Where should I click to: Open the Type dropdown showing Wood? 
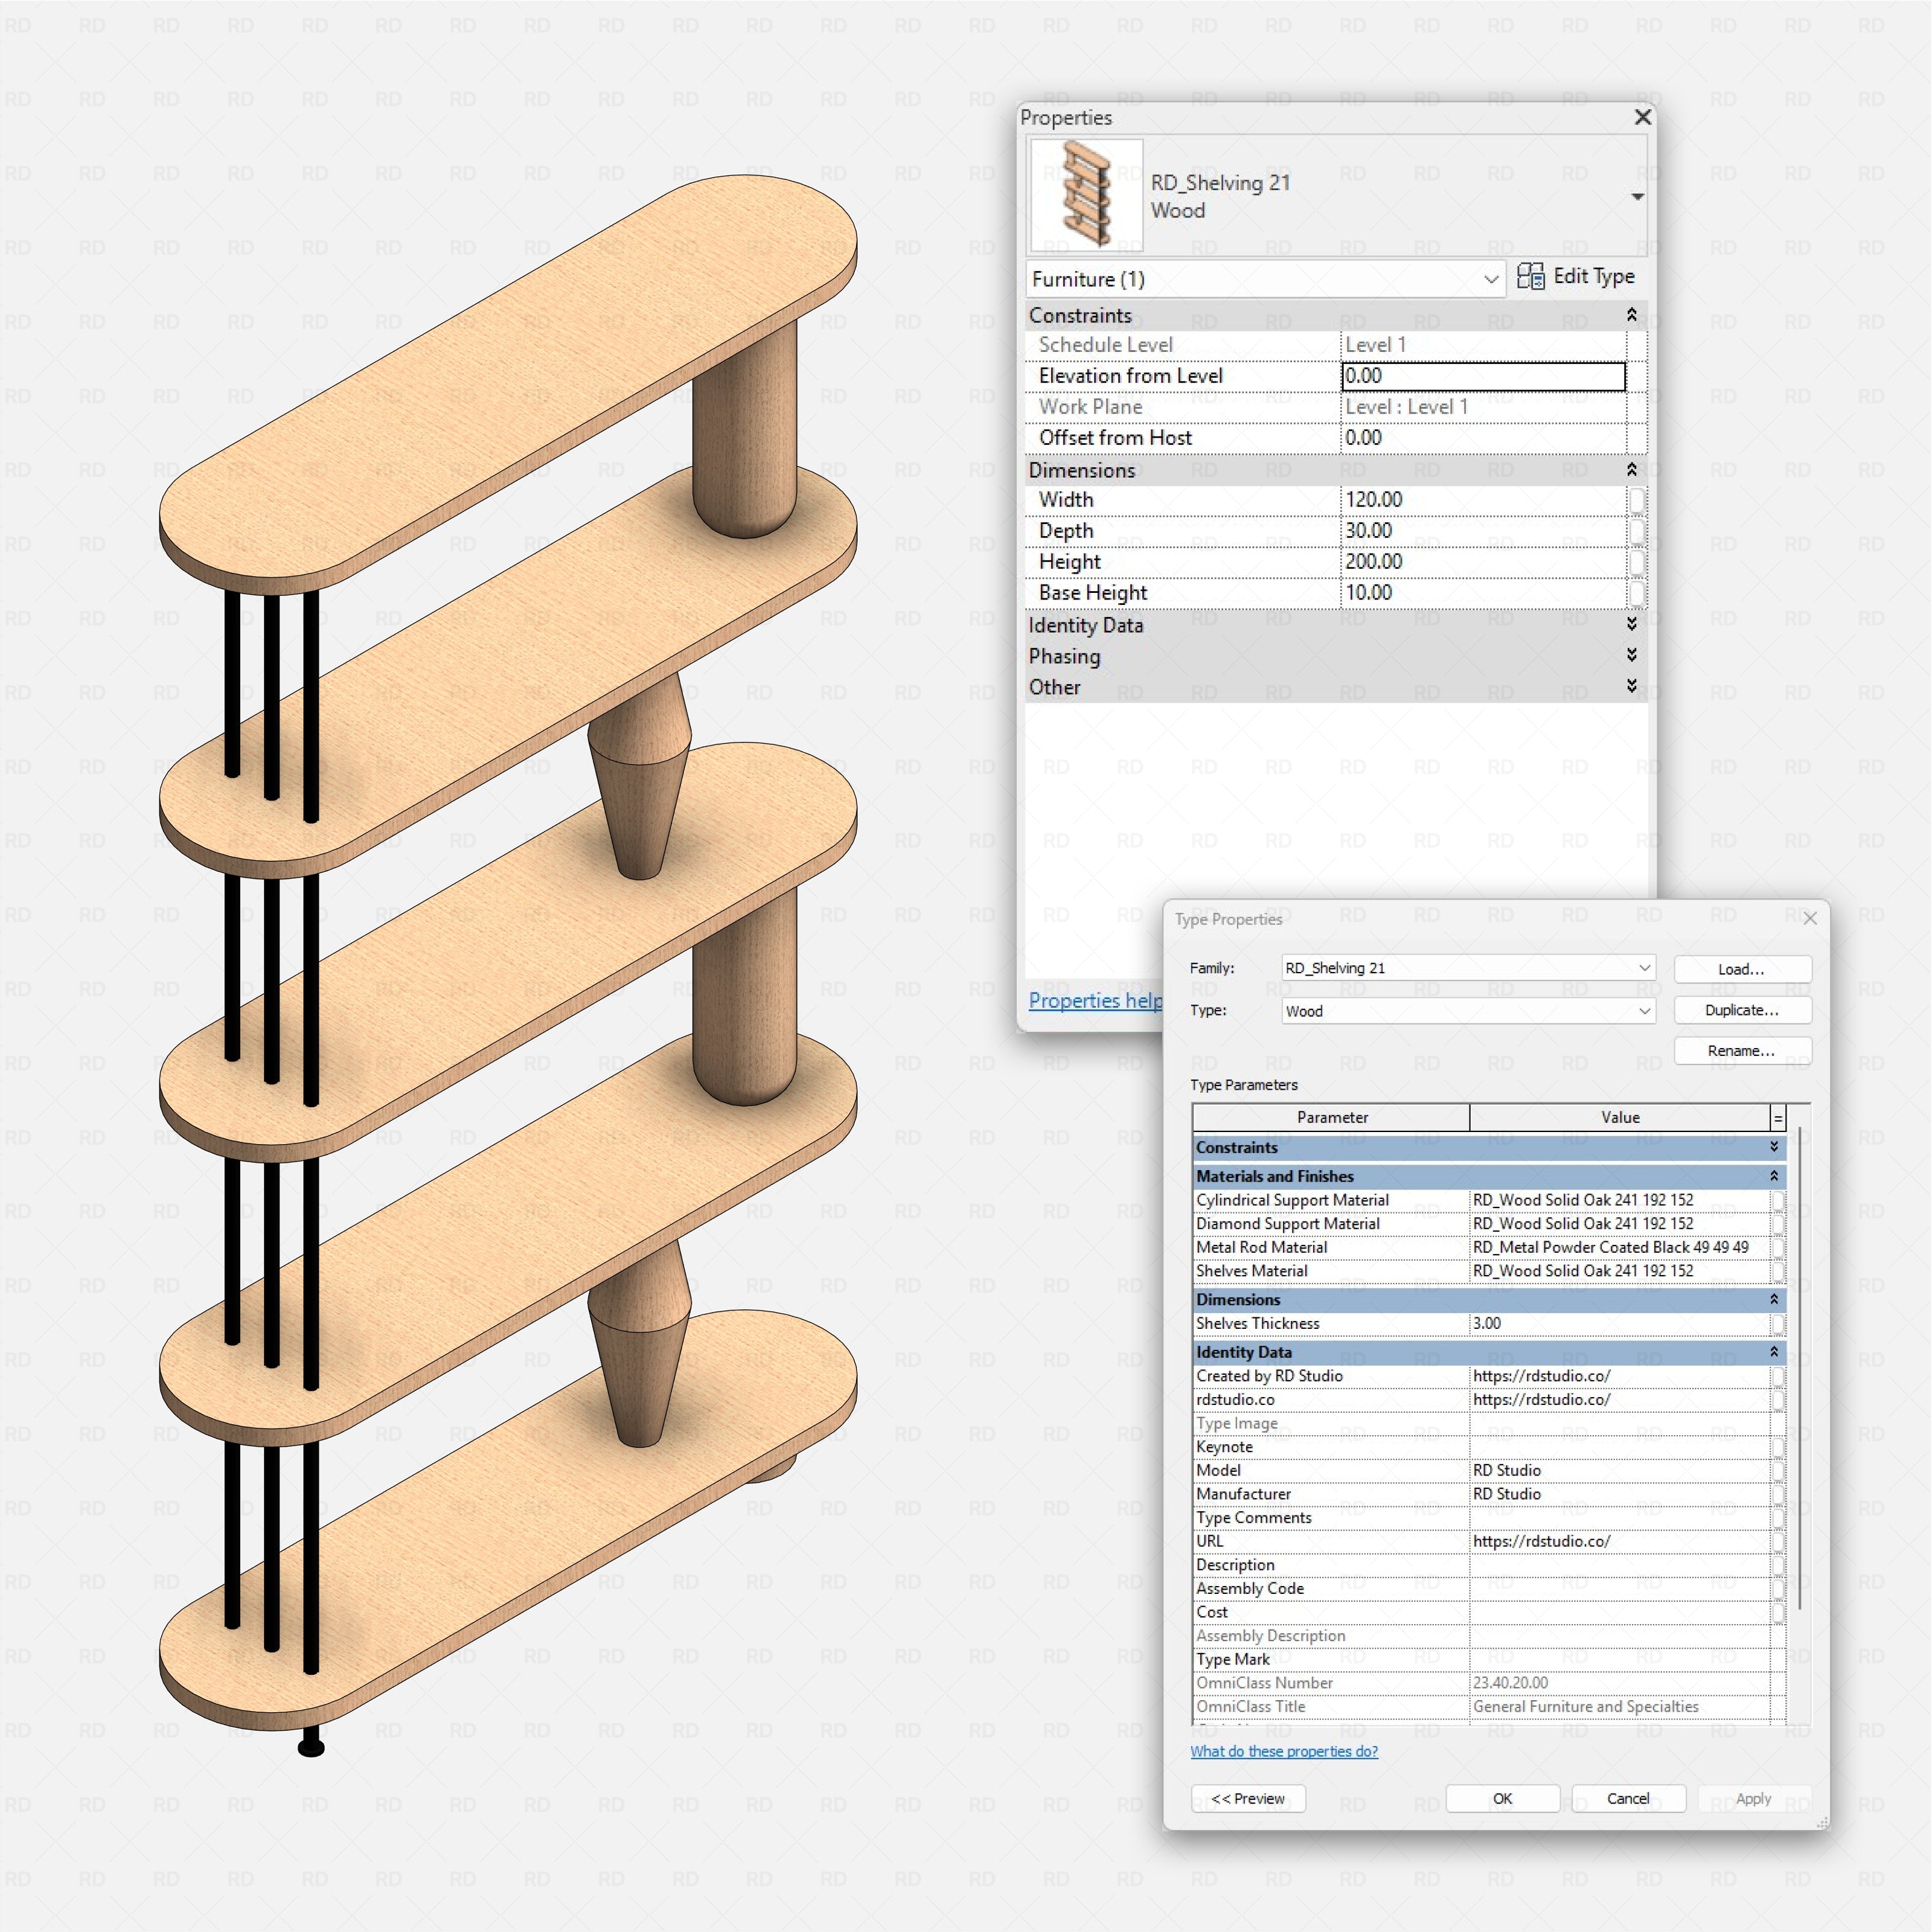(x=1469, y=1011)
